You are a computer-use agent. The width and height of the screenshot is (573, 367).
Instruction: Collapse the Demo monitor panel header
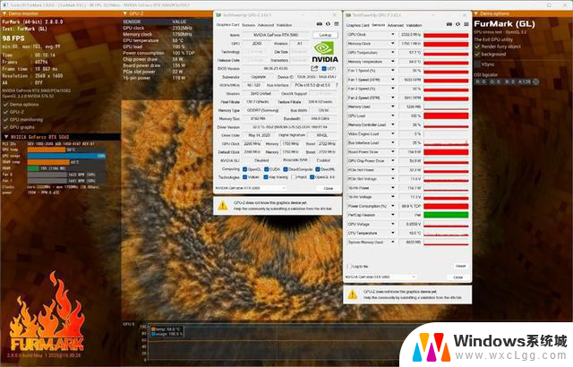(4, 13)
